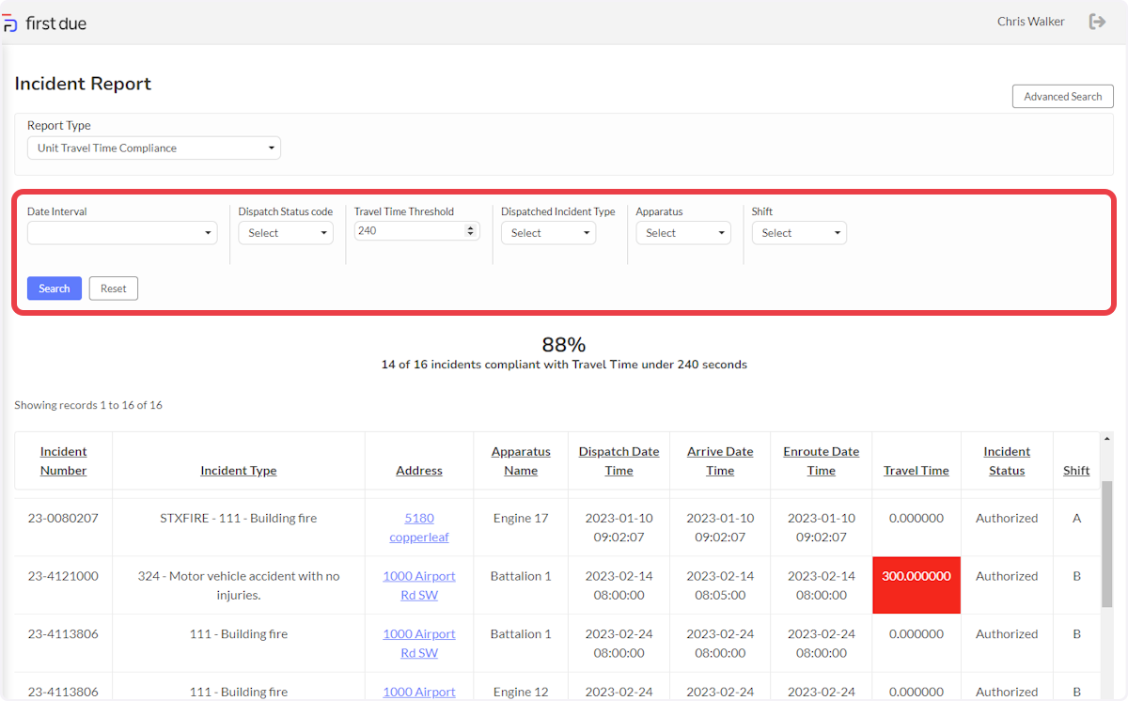Click the Motor vehicle accident incident type cell

tap(239, 585)
